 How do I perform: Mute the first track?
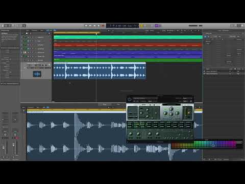click(29, 37)
